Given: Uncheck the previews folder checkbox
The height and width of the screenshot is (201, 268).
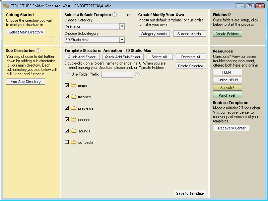Looking at the screenshot, I should coord(67,108).
